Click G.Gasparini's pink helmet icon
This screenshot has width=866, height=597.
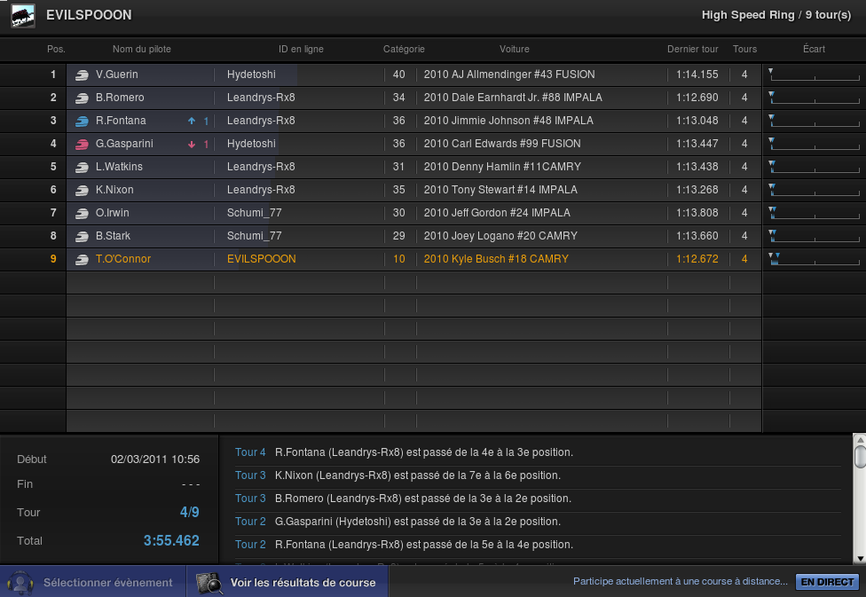coord(82,144)
